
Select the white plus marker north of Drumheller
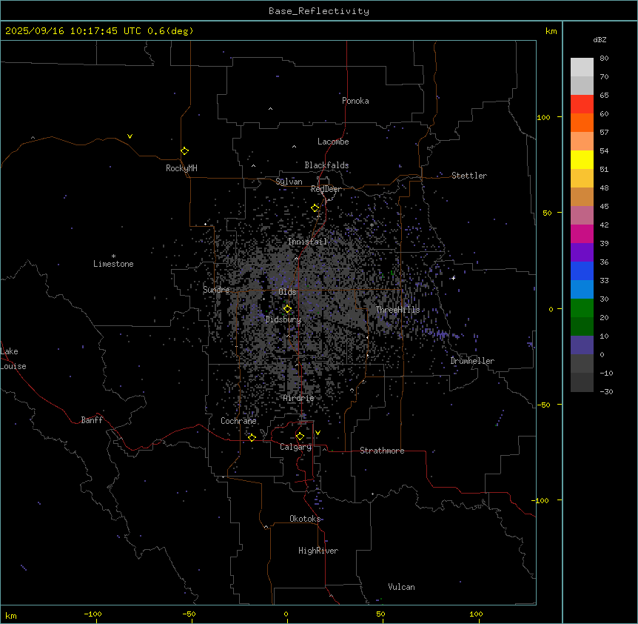coord(454,278)
